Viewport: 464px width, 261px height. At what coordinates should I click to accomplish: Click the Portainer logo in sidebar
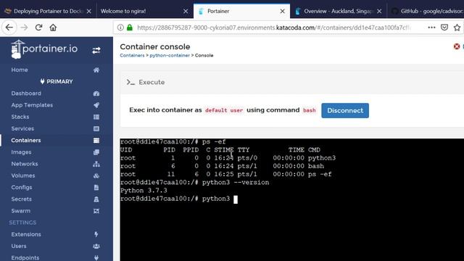(44, 49)
